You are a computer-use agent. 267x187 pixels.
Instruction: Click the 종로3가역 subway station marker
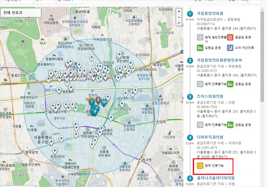[9, 75]
